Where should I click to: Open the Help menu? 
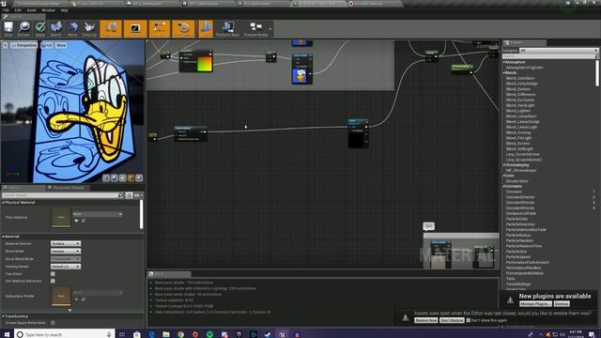tap(64, 10)
